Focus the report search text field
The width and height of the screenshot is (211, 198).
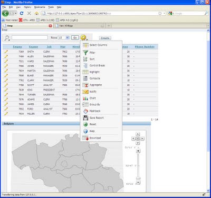pos(30,37)
